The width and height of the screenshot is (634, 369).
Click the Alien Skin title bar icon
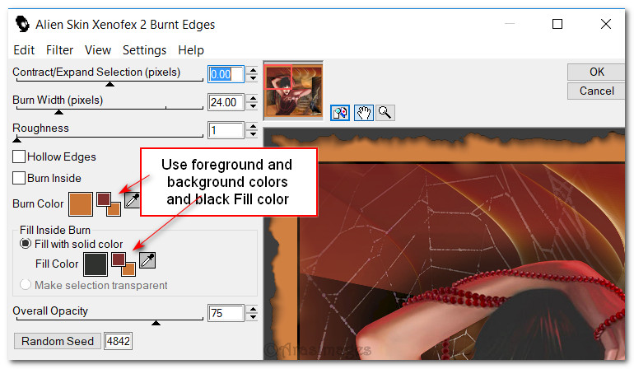tap(22, 24)
